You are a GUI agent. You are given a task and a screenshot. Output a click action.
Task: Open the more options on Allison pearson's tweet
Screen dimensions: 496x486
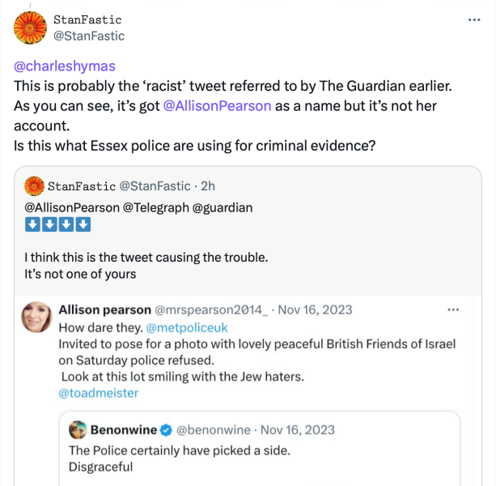point(453,309)
